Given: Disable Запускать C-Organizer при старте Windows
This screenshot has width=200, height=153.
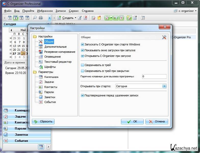Looking at the screenshot, I should tap(83, 44).
